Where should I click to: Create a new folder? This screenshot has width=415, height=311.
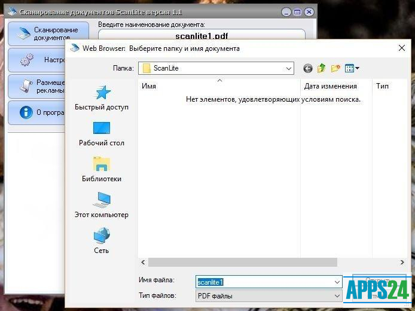[335, 68]
